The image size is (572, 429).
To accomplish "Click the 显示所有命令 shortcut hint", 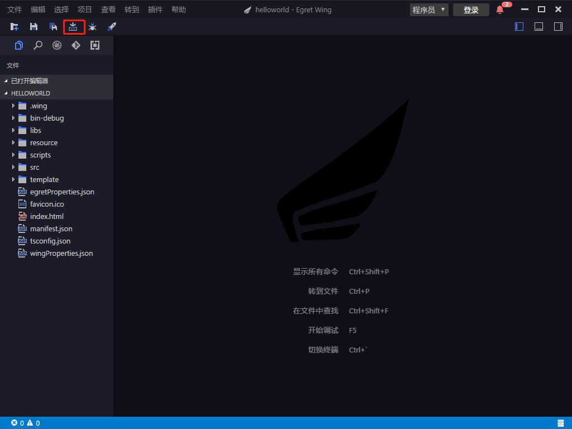I will tap(316, 272).
